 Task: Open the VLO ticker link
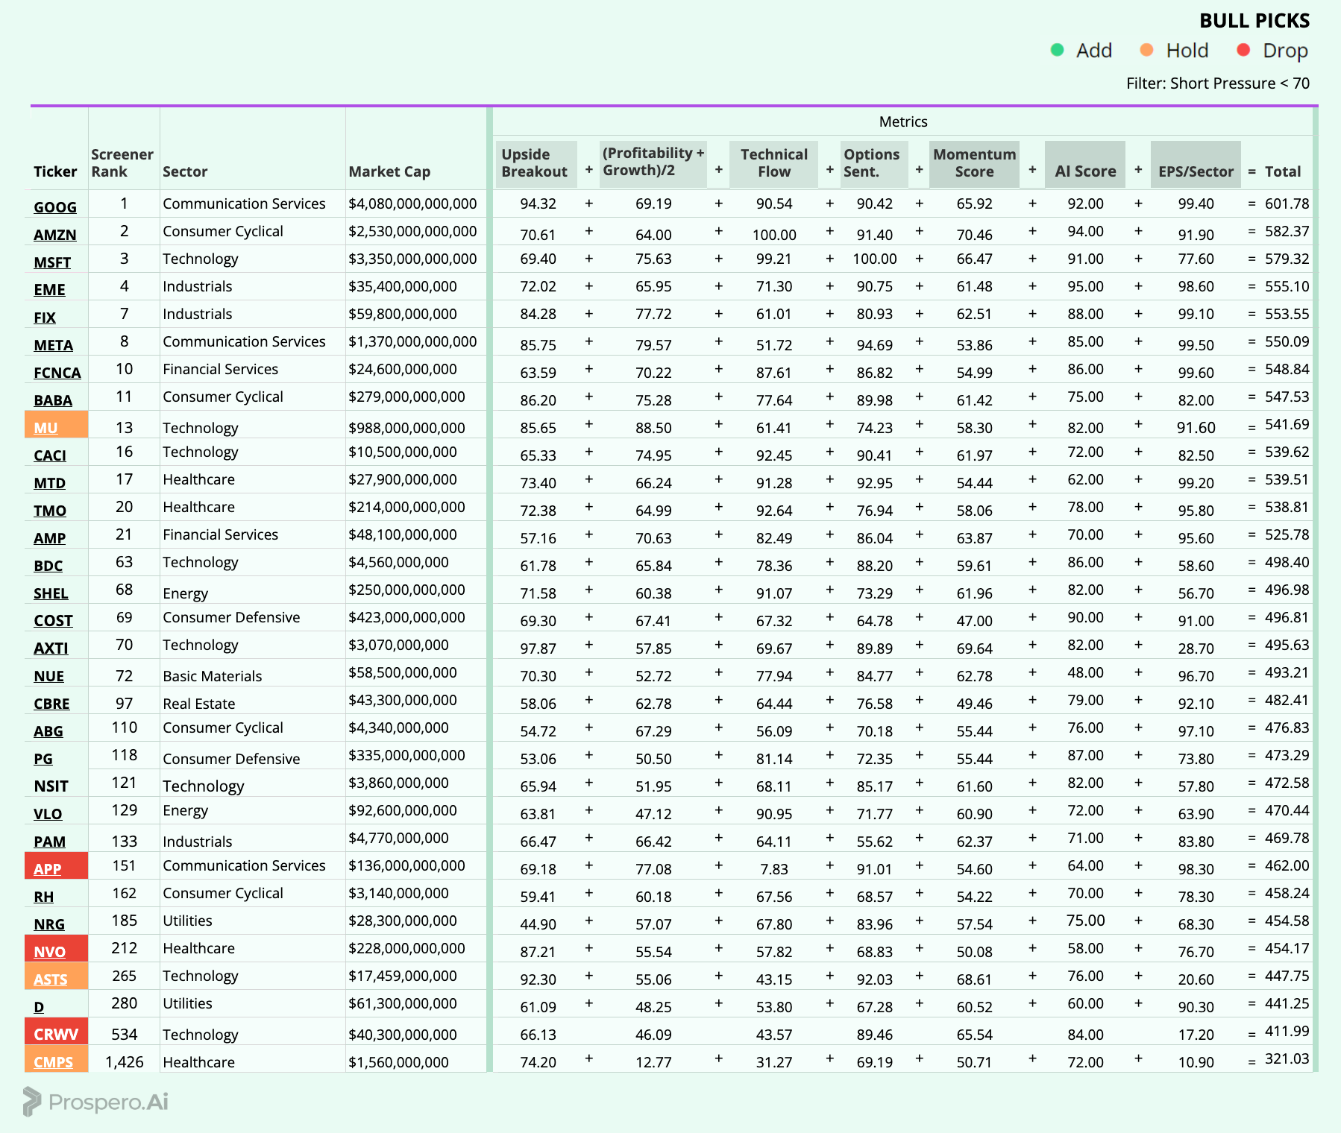click(48, 814)
